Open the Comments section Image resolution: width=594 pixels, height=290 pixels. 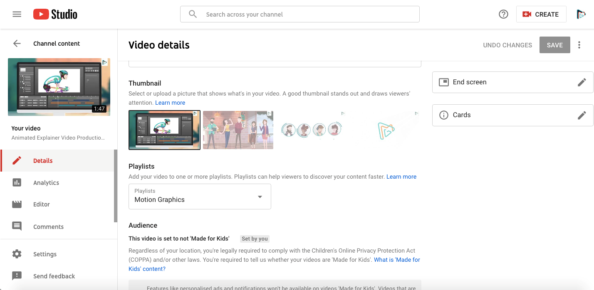click(57, 226)
